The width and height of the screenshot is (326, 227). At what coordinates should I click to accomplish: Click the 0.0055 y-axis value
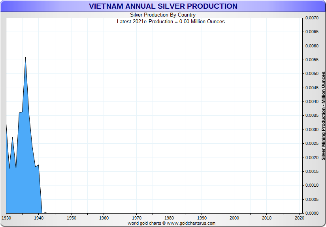312,60
